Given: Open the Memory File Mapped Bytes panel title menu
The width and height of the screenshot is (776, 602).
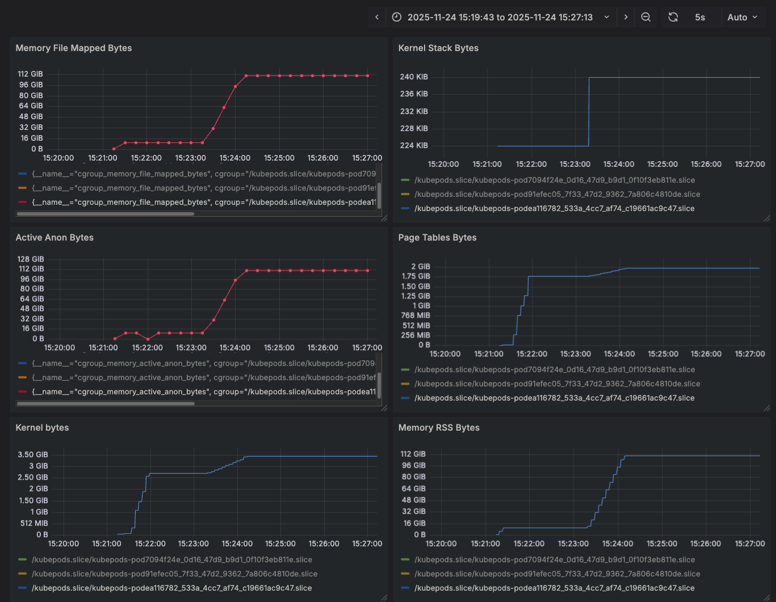Looking at the screenshot, I should tap(74, 48).
